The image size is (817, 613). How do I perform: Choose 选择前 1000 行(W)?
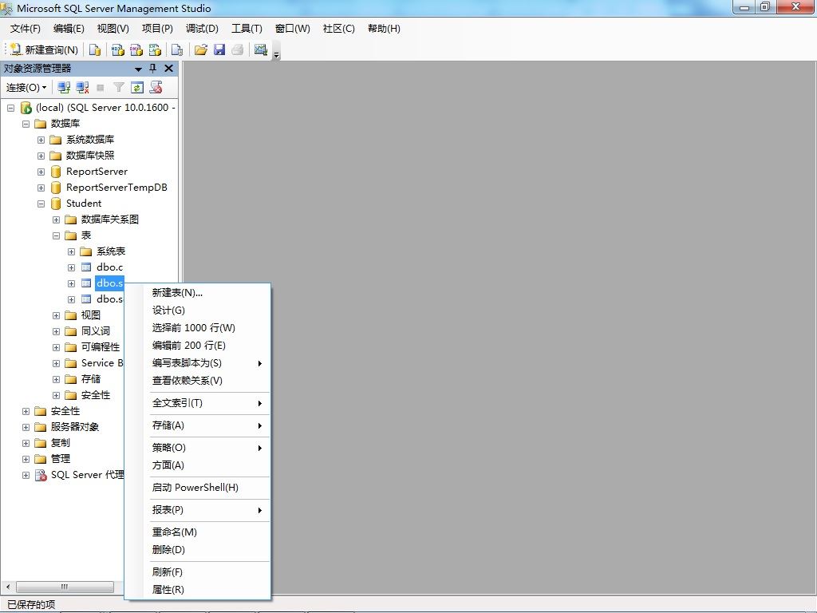tap(207, 328)
